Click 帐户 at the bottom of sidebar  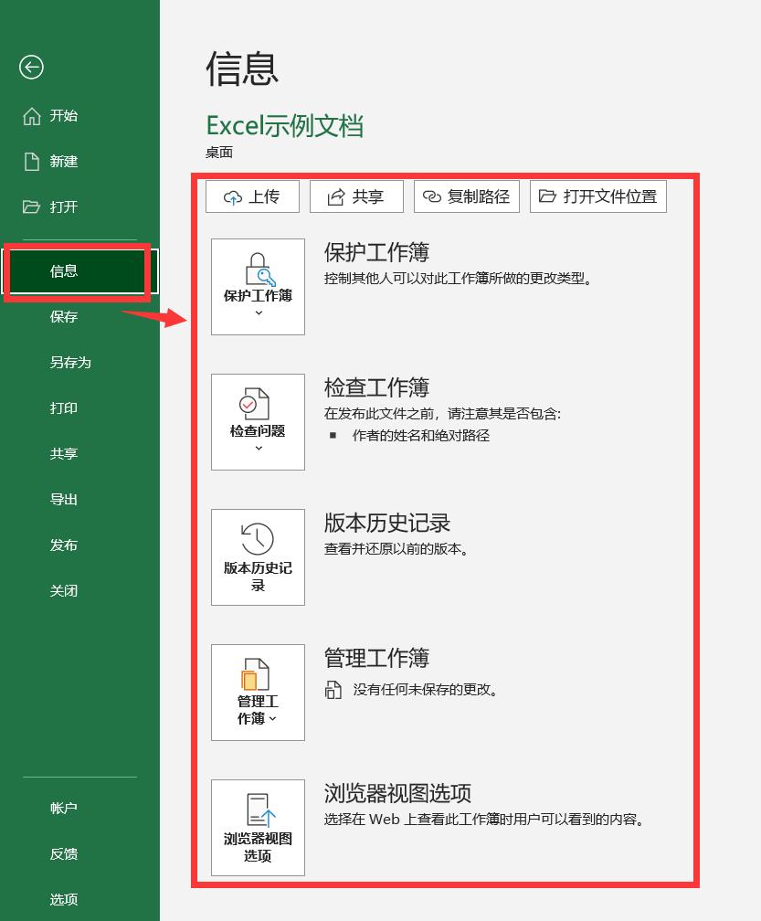click(63, 808)
